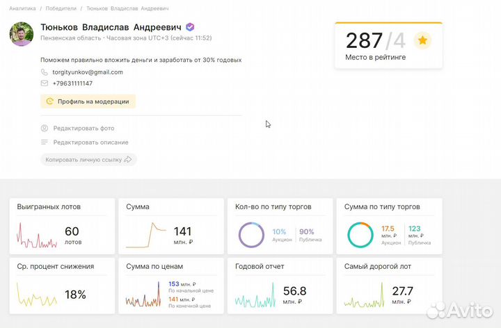This screenshot has width=501, height=328.
Task: Click the purple donut chart for auction types
Action: tap(250, 235)
